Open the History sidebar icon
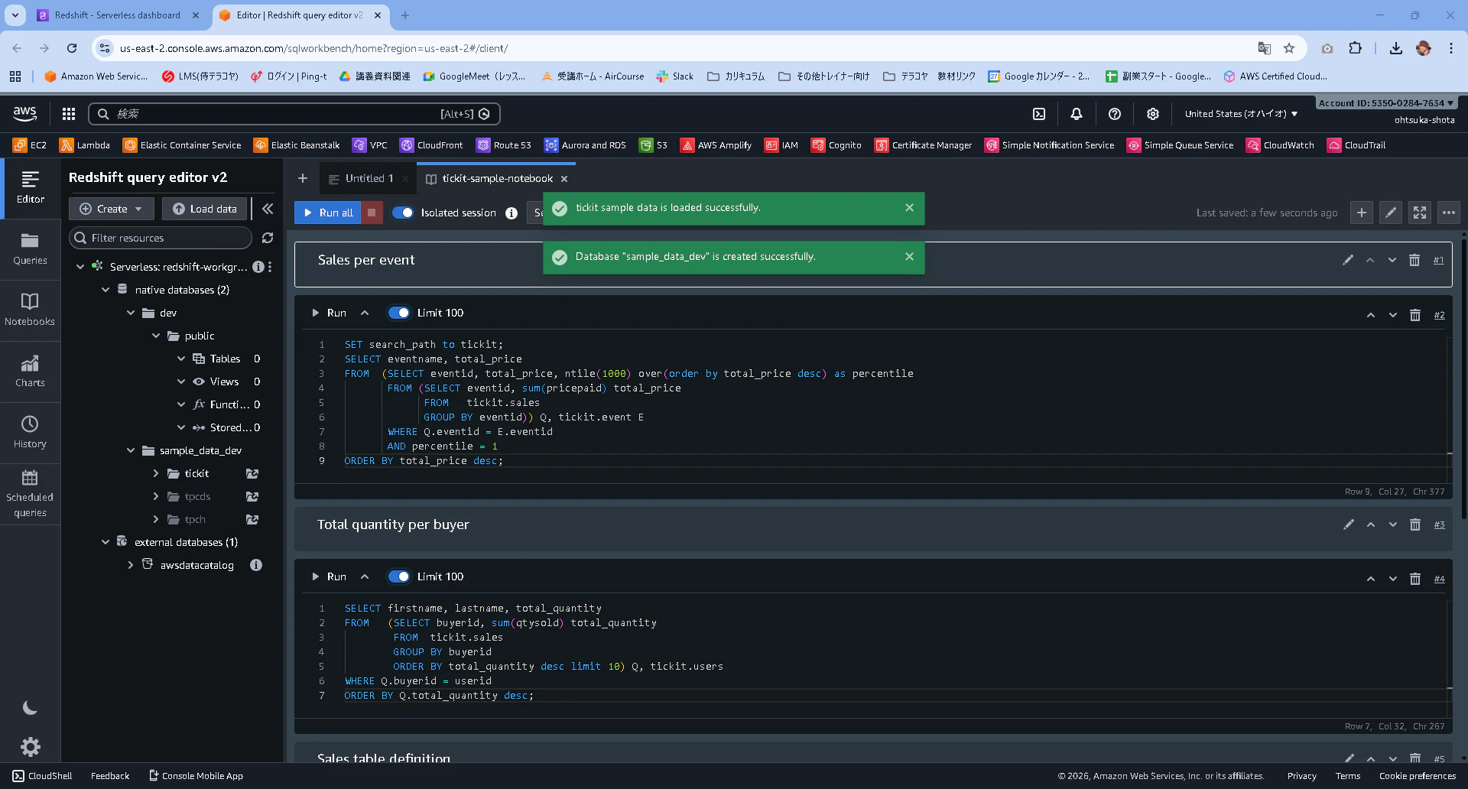 coord(30,433)
